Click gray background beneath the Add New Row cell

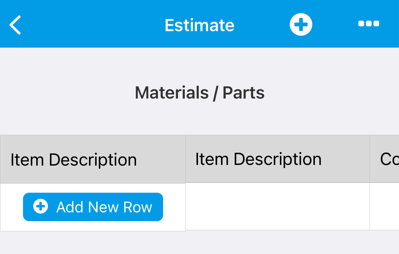pos(93,242)
